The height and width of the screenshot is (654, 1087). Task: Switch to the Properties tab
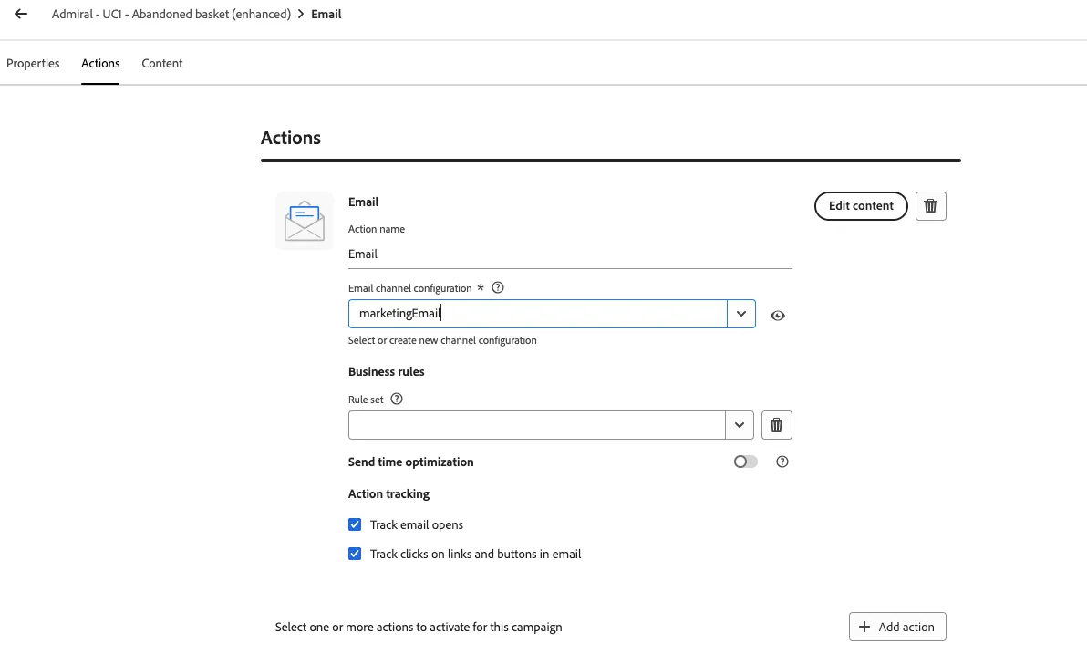tap(33, 63)
